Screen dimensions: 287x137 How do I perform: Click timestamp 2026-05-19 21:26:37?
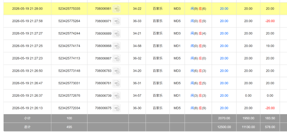click(x=27, y=96)
